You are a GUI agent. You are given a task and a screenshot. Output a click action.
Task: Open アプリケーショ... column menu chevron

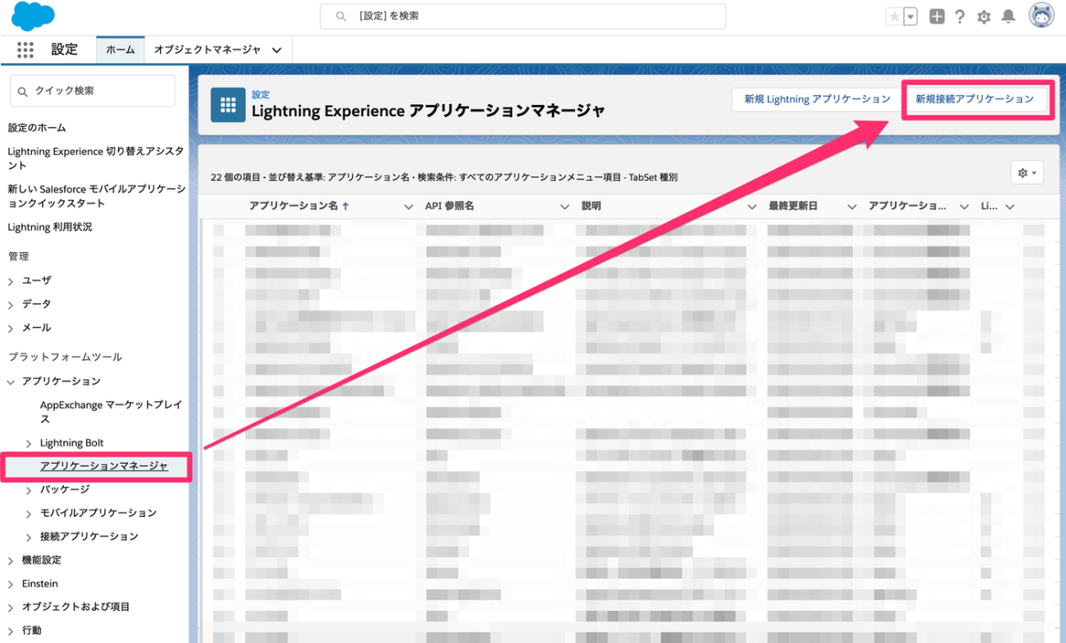pos(964,207)
